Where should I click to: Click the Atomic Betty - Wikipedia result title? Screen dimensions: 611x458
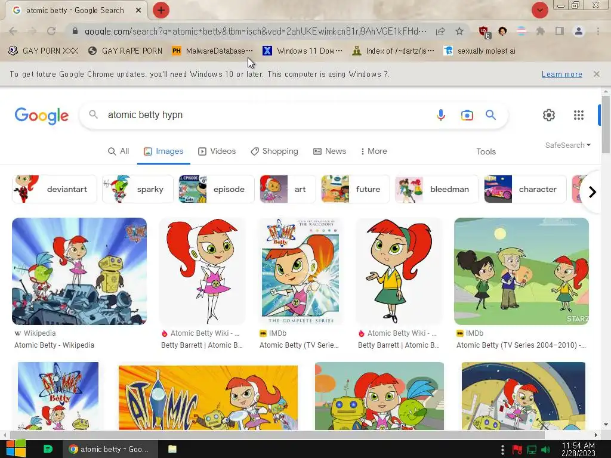point(54,345)
